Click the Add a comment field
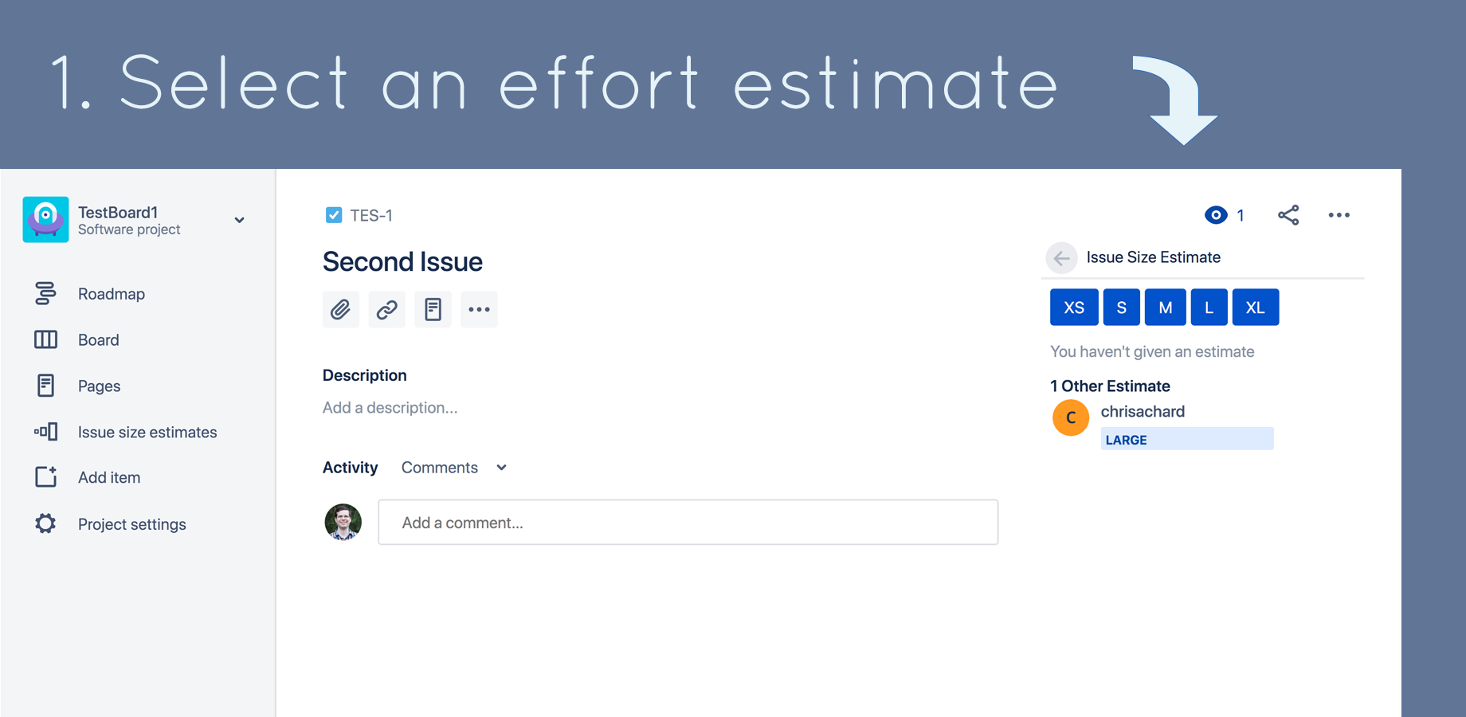 click(688, 523)
